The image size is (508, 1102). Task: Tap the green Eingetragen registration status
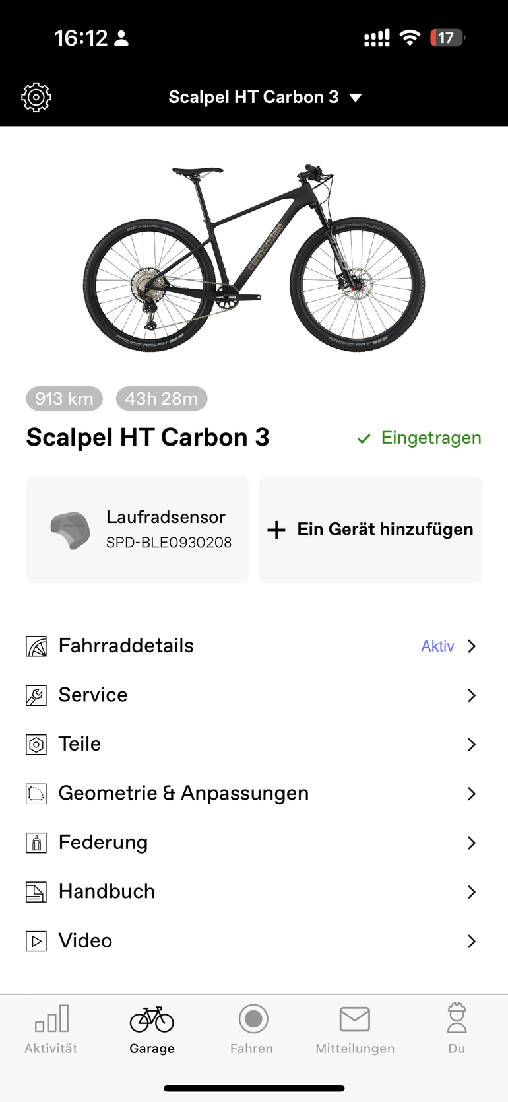[420, 438]
